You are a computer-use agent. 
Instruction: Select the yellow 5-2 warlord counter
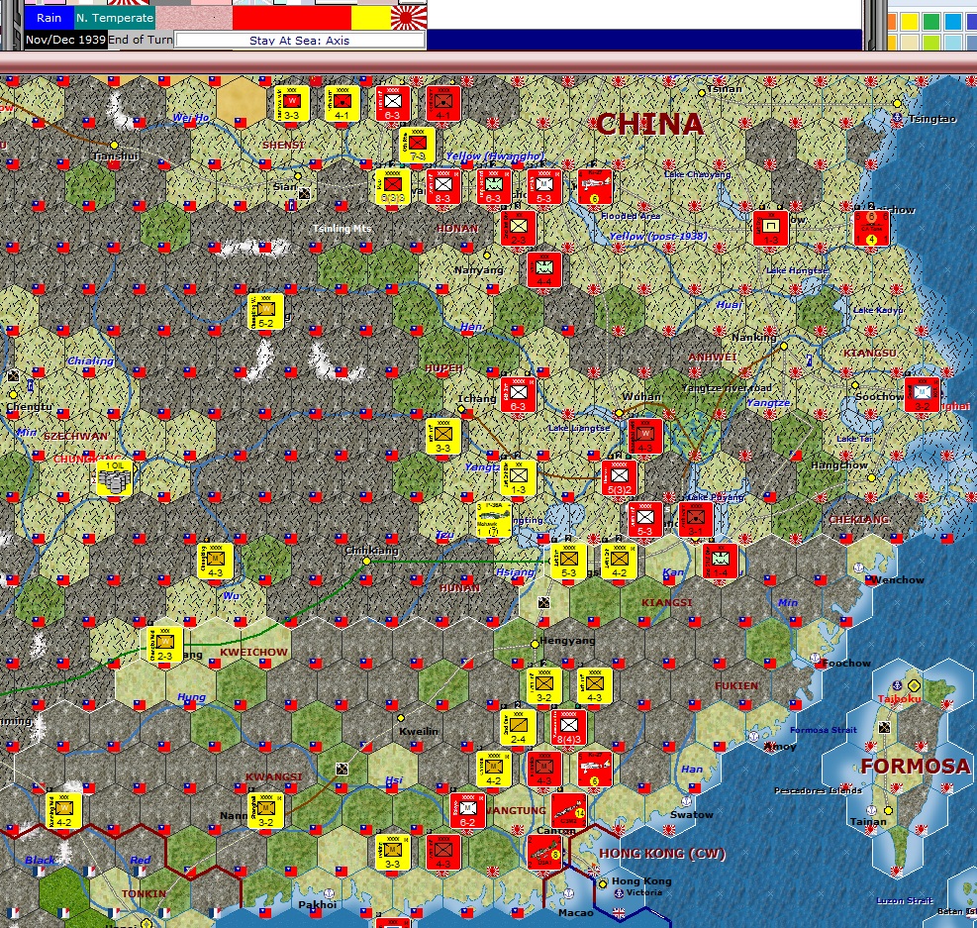(x=266, y=312)
